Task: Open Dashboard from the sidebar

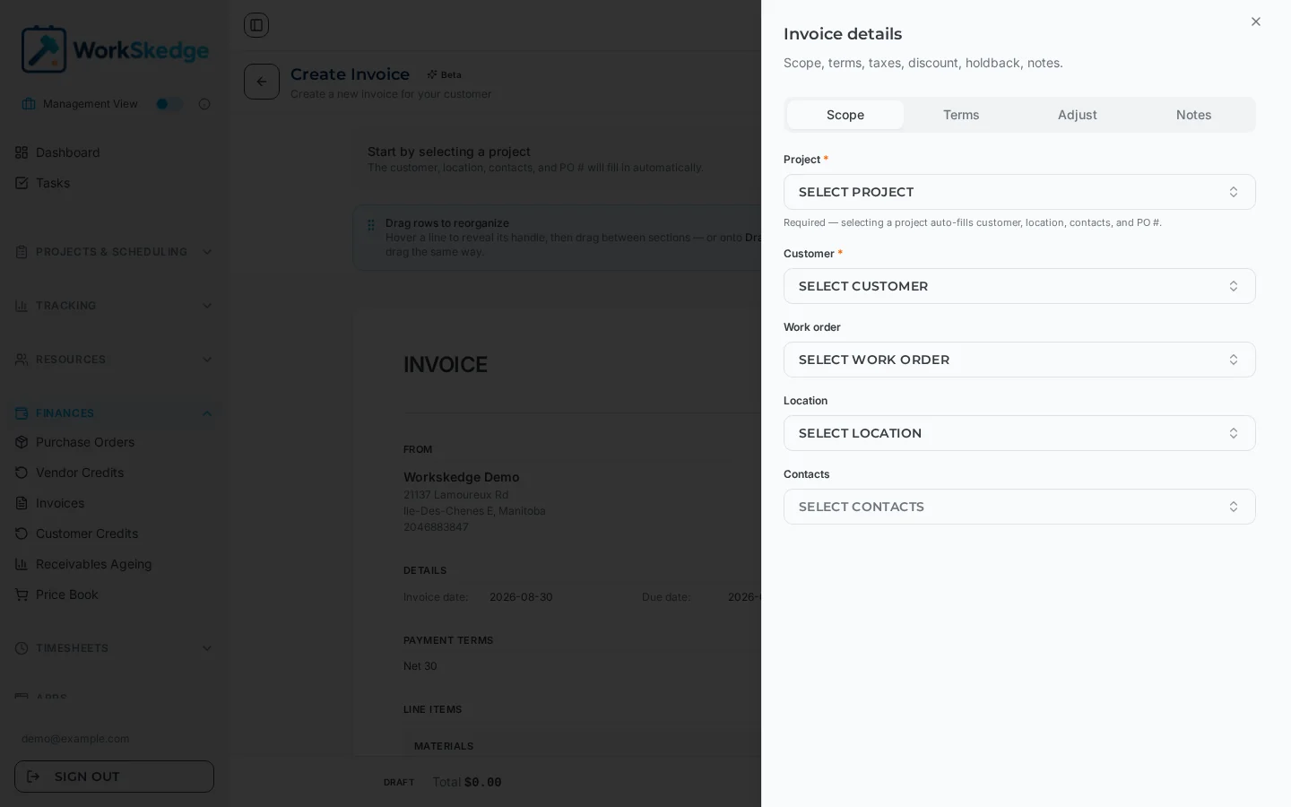Action: [114, 152]
